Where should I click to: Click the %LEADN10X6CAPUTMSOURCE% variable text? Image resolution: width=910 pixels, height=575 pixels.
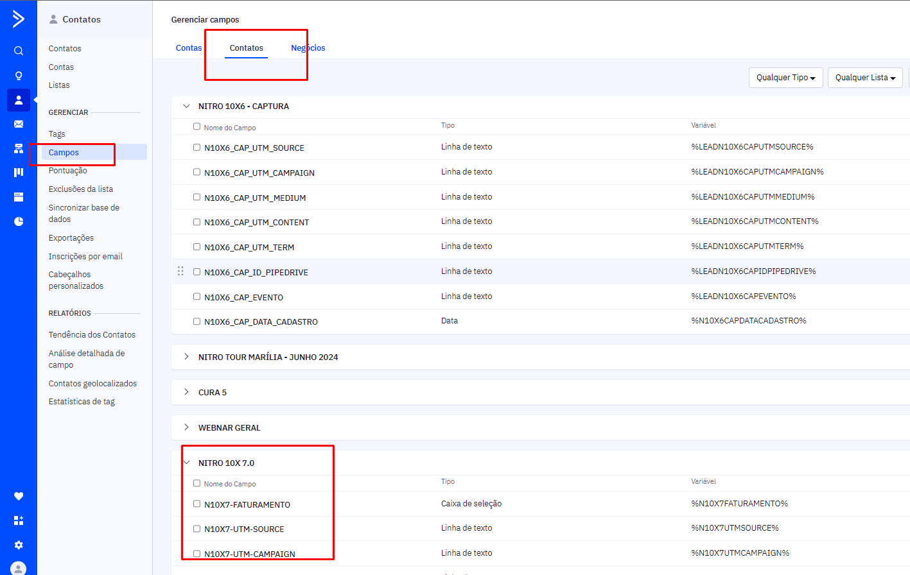tap(752, 147)
